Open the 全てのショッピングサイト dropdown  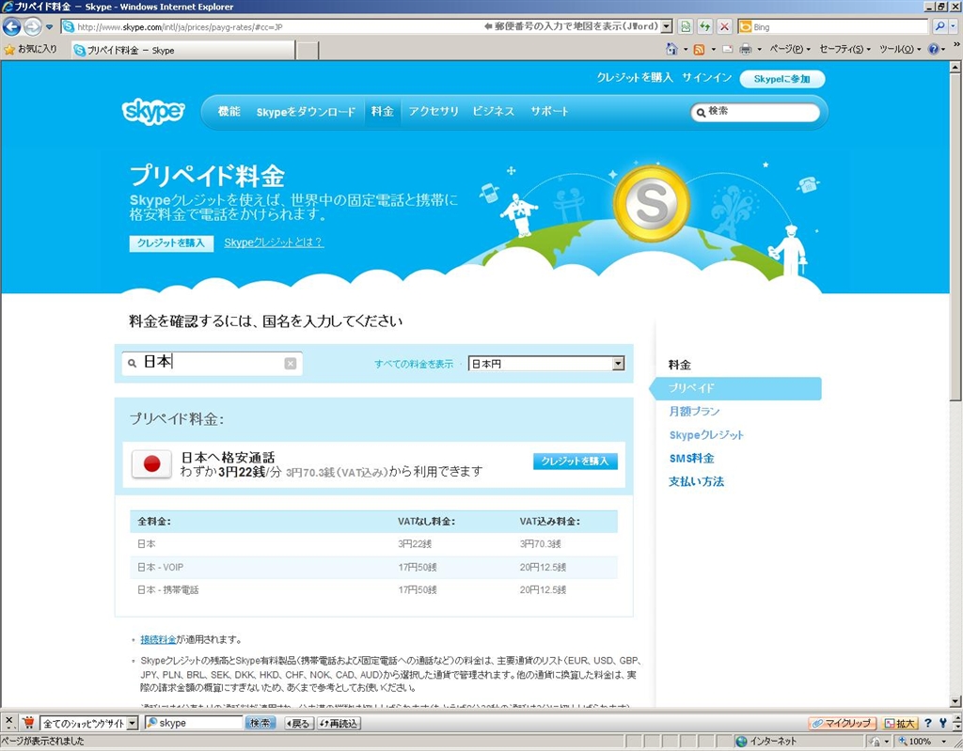click(132, 723)
